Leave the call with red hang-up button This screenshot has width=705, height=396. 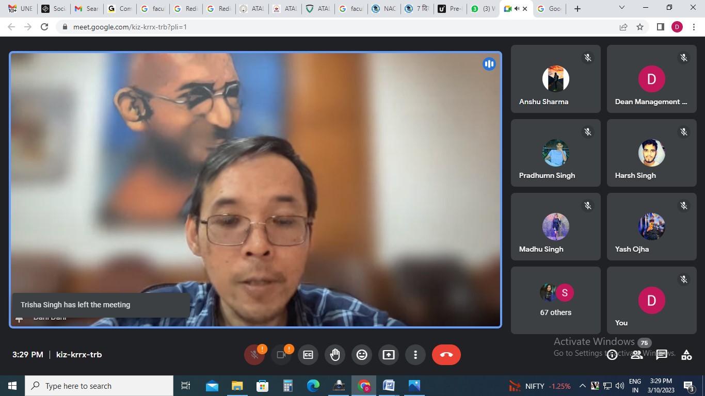446,355
